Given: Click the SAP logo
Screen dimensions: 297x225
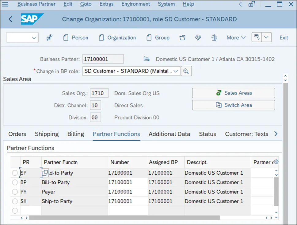Looking at the screenshot, I should [32, 19].
